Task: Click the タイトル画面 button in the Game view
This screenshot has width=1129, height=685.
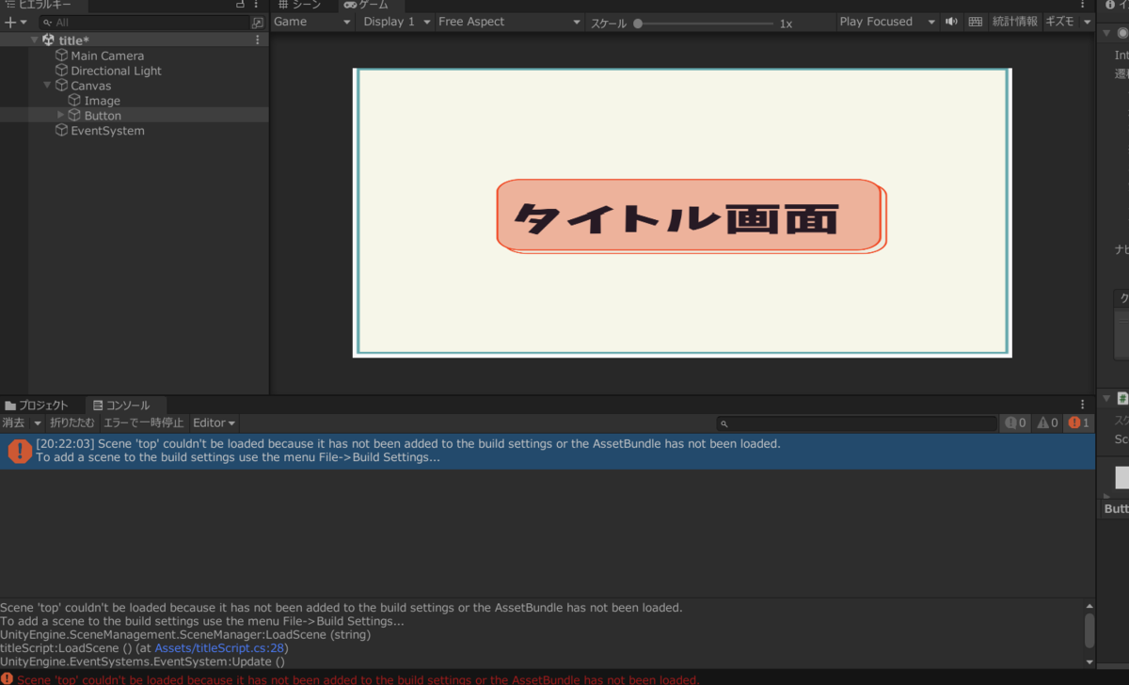Action: click(691, 216)
